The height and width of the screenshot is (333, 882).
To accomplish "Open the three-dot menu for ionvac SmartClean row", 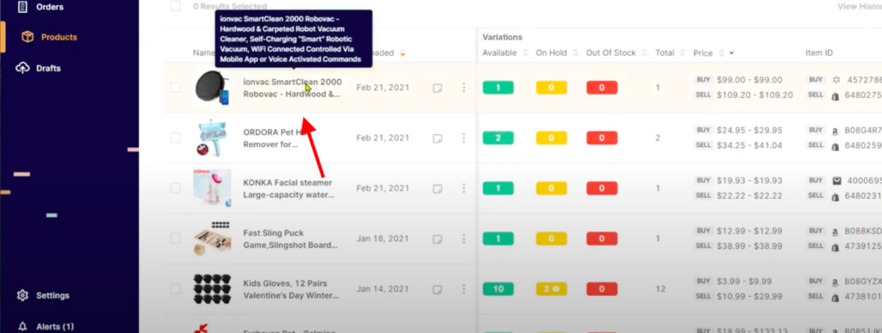I will (463, 88).
